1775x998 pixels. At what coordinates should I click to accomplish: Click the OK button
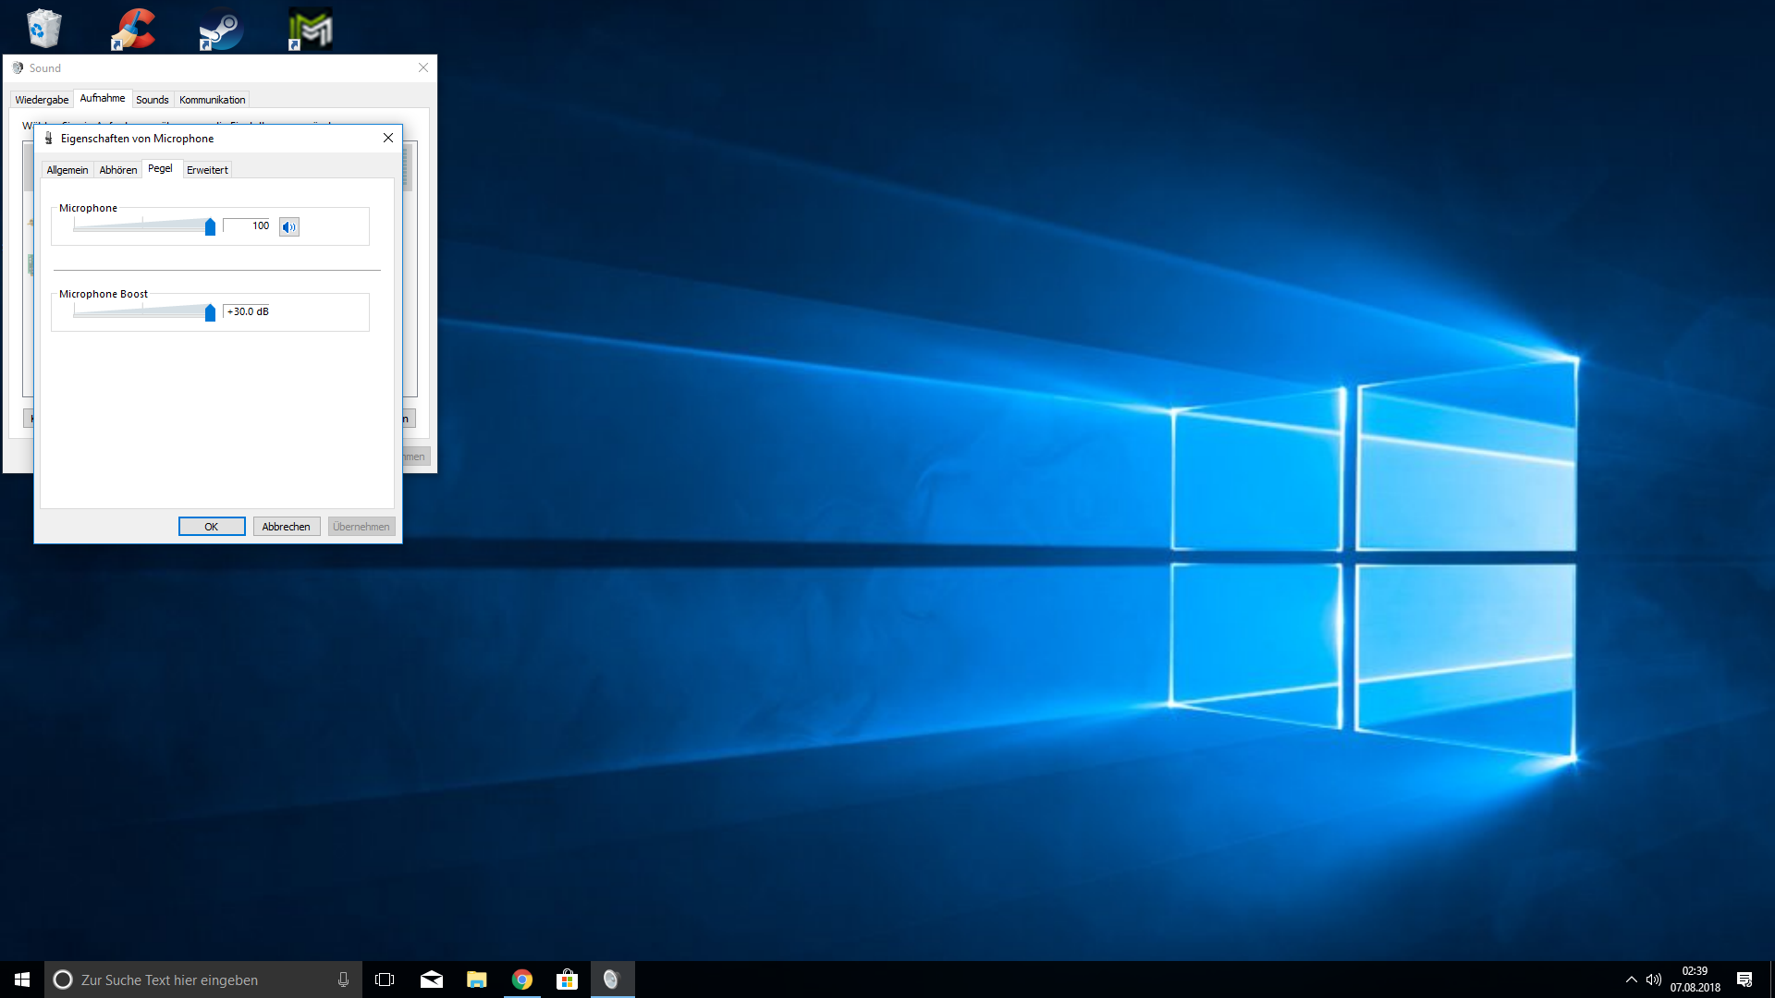point(212,527)
